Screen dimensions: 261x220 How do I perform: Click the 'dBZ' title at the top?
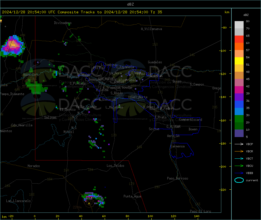point(130,4)
